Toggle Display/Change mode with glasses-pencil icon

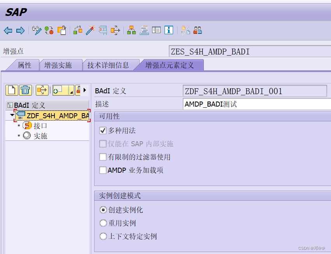[37, 30]
